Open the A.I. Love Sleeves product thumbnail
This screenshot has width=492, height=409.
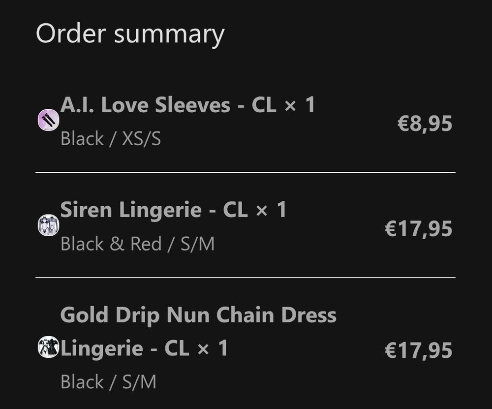coord(48,120)
